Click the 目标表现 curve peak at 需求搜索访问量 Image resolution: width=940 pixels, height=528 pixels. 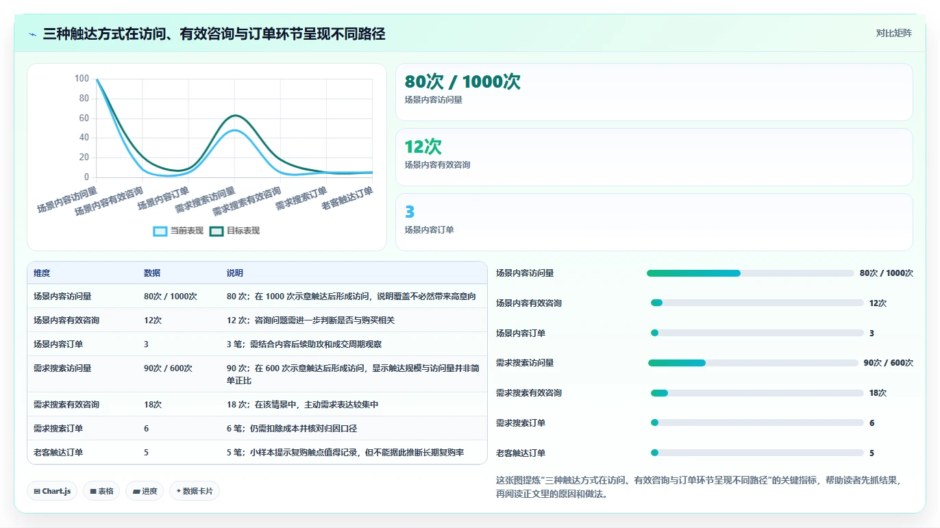234,115
